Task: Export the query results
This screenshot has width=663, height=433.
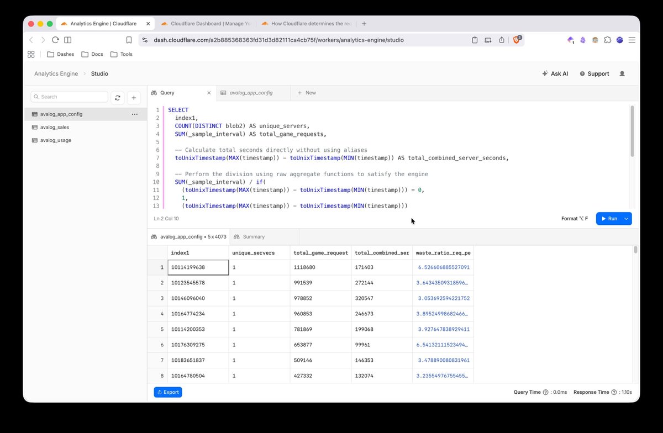Action: [168, 392]
